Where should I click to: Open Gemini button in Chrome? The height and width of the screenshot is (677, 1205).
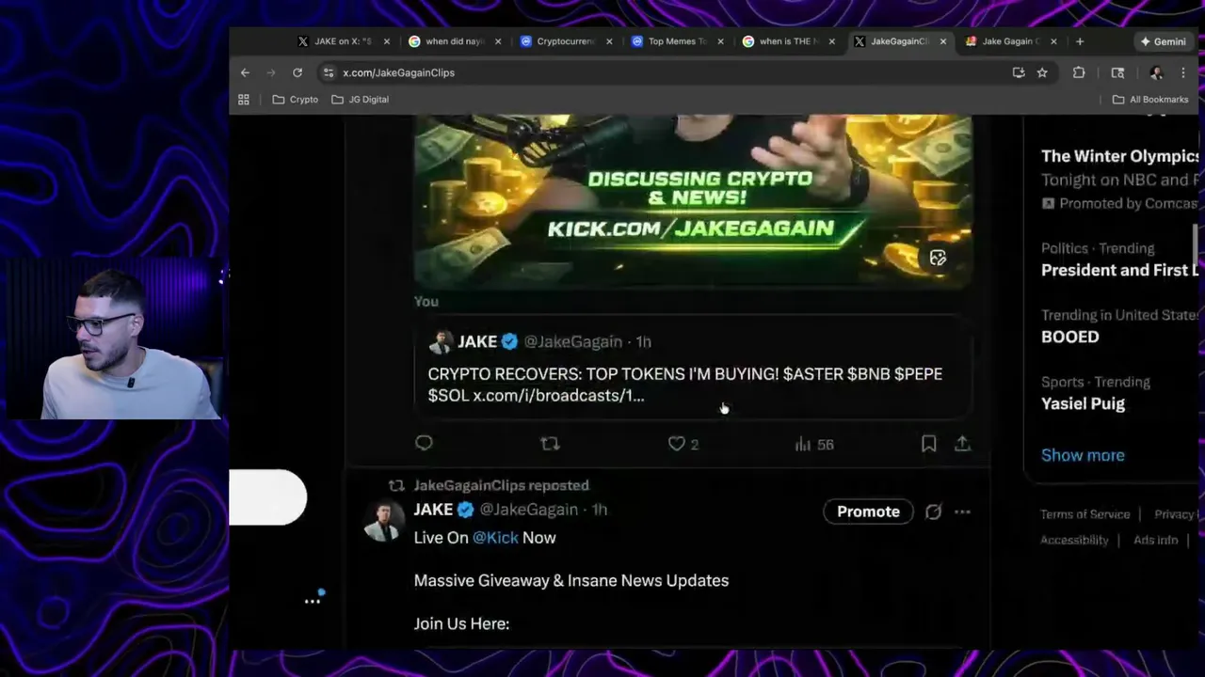click(x=1163, y=41)
